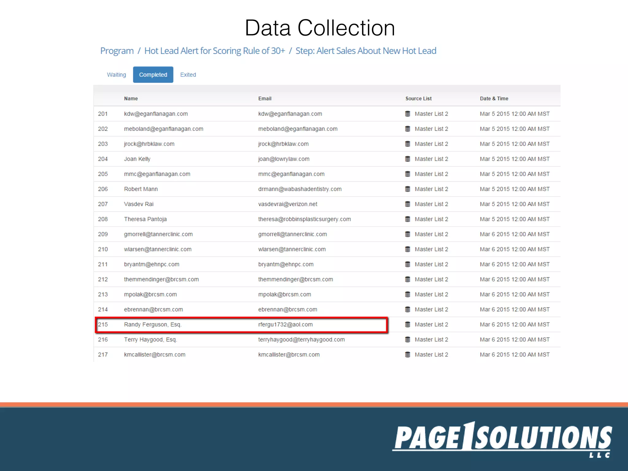Viewport: 628px width, 471px height.
Task: Click the Email column header
Action: pos(265,98)
